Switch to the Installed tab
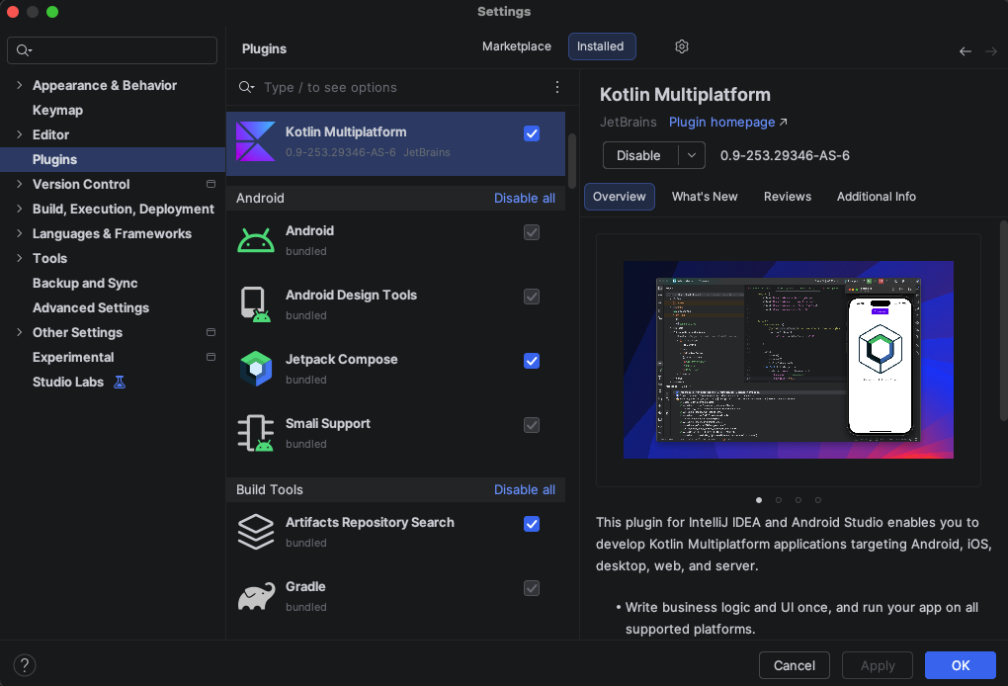The image size is (1008, 686). click(602, 46)
